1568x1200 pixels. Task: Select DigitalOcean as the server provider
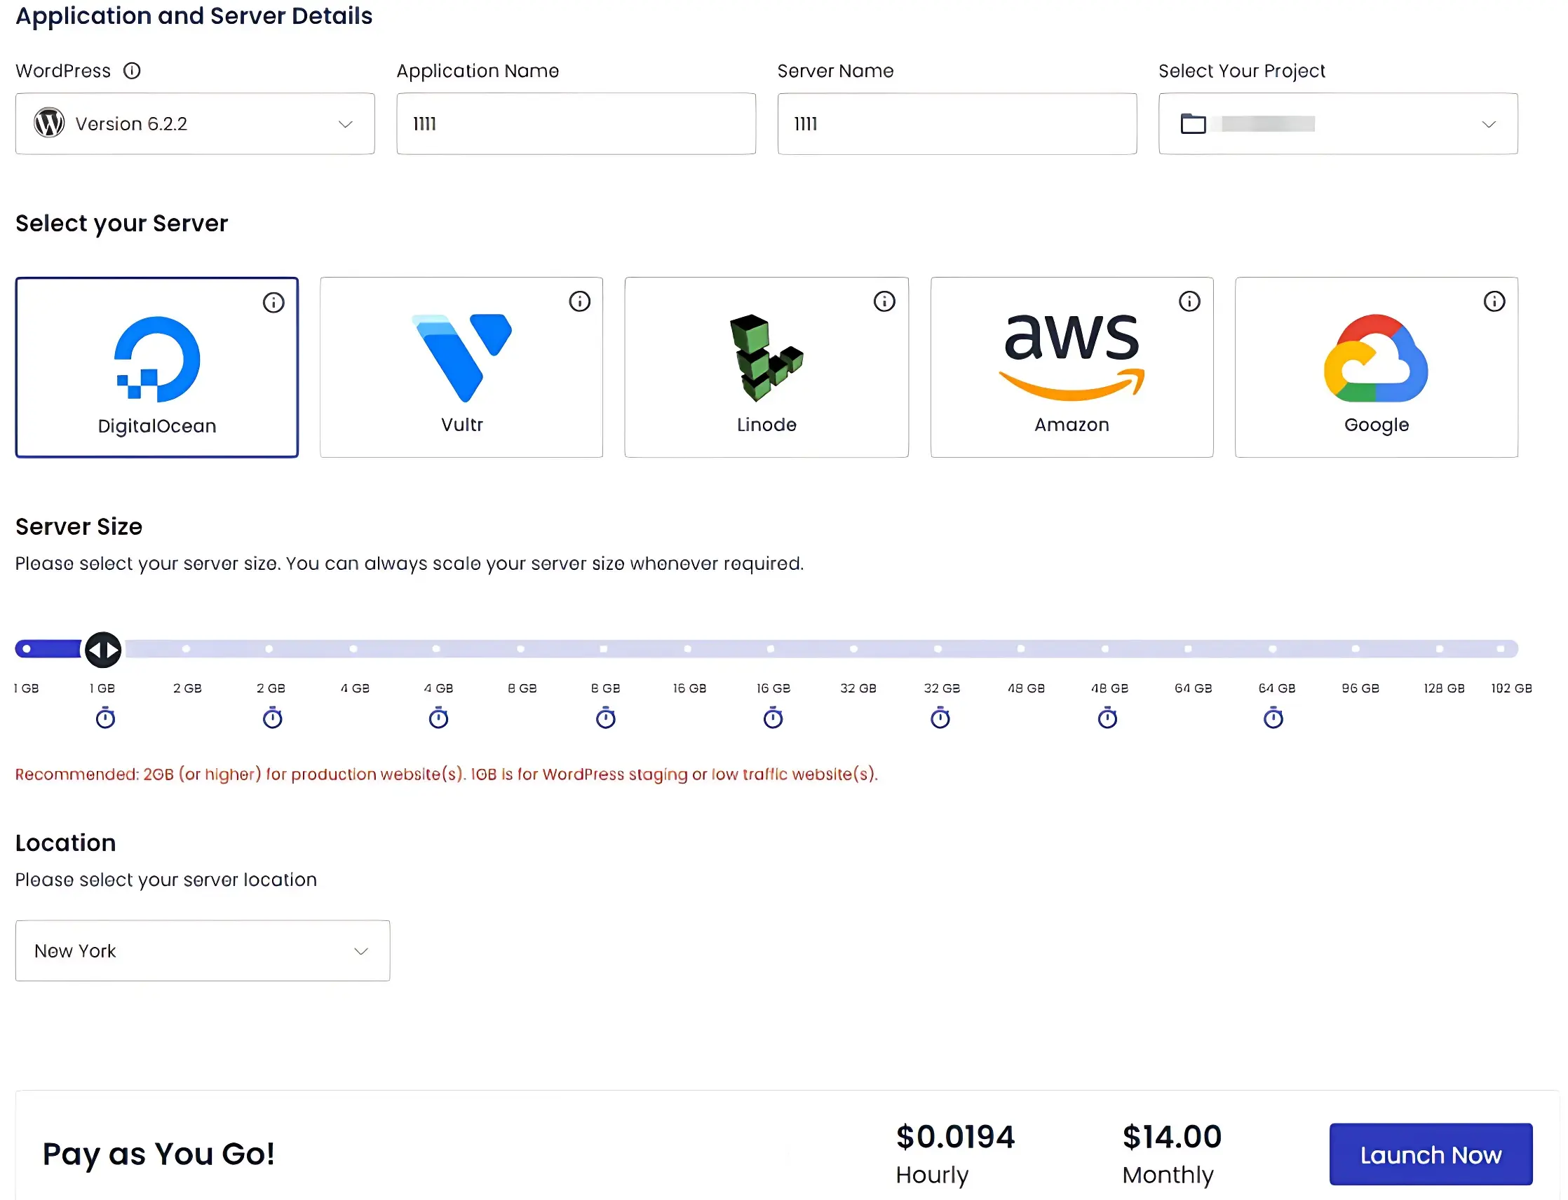[156, 367]
